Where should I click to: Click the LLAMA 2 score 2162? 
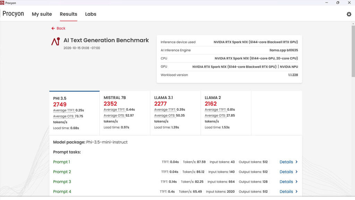(210, 104)
